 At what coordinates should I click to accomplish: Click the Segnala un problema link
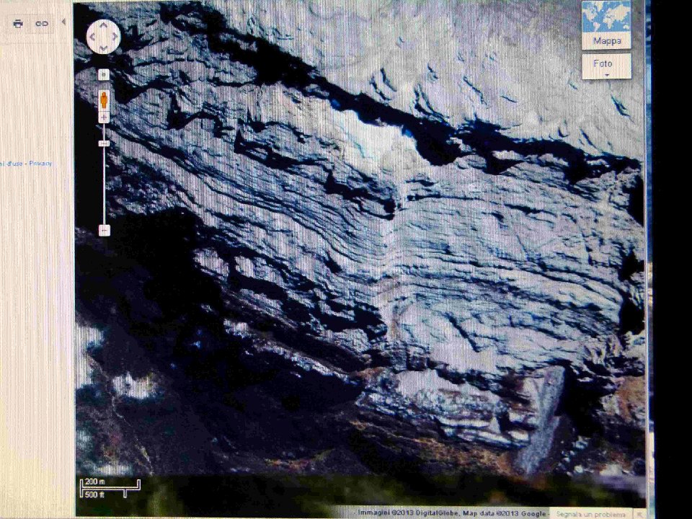[x=590, y=514]
